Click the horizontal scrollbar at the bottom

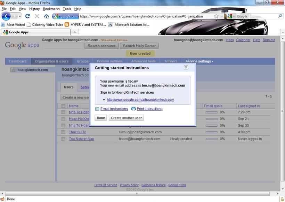pos(137,194)
